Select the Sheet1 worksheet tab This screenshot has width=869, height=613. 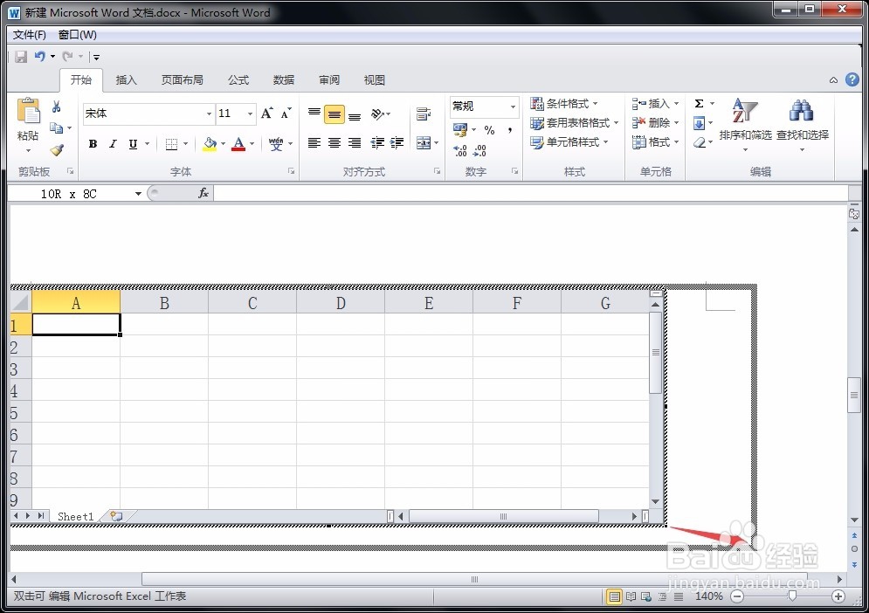pos(75,517)
